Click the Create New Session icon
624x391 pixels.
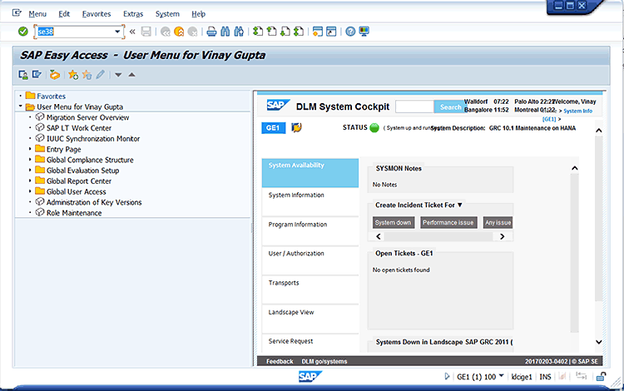point(318,32)
